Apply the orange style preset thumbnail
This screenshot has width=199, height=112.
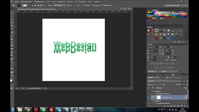(153, 30)
